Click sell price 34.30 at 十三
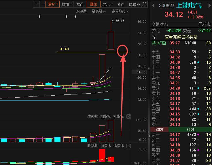The image size is (212, 165). click(x=175, y=62)
